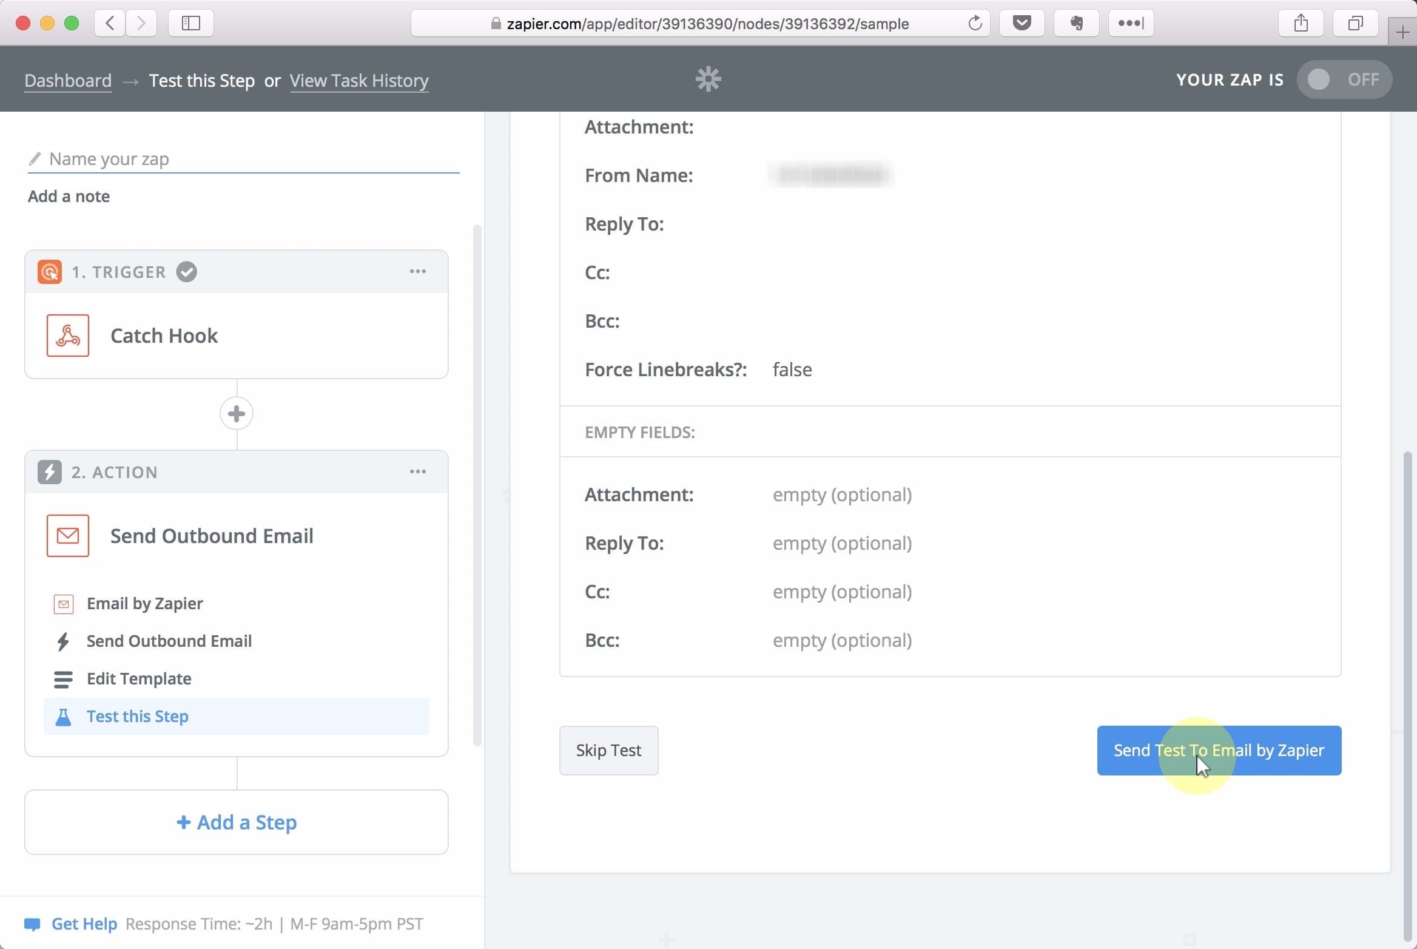
Task: Click the 1. TRIGGER header label
Action: 118,272
